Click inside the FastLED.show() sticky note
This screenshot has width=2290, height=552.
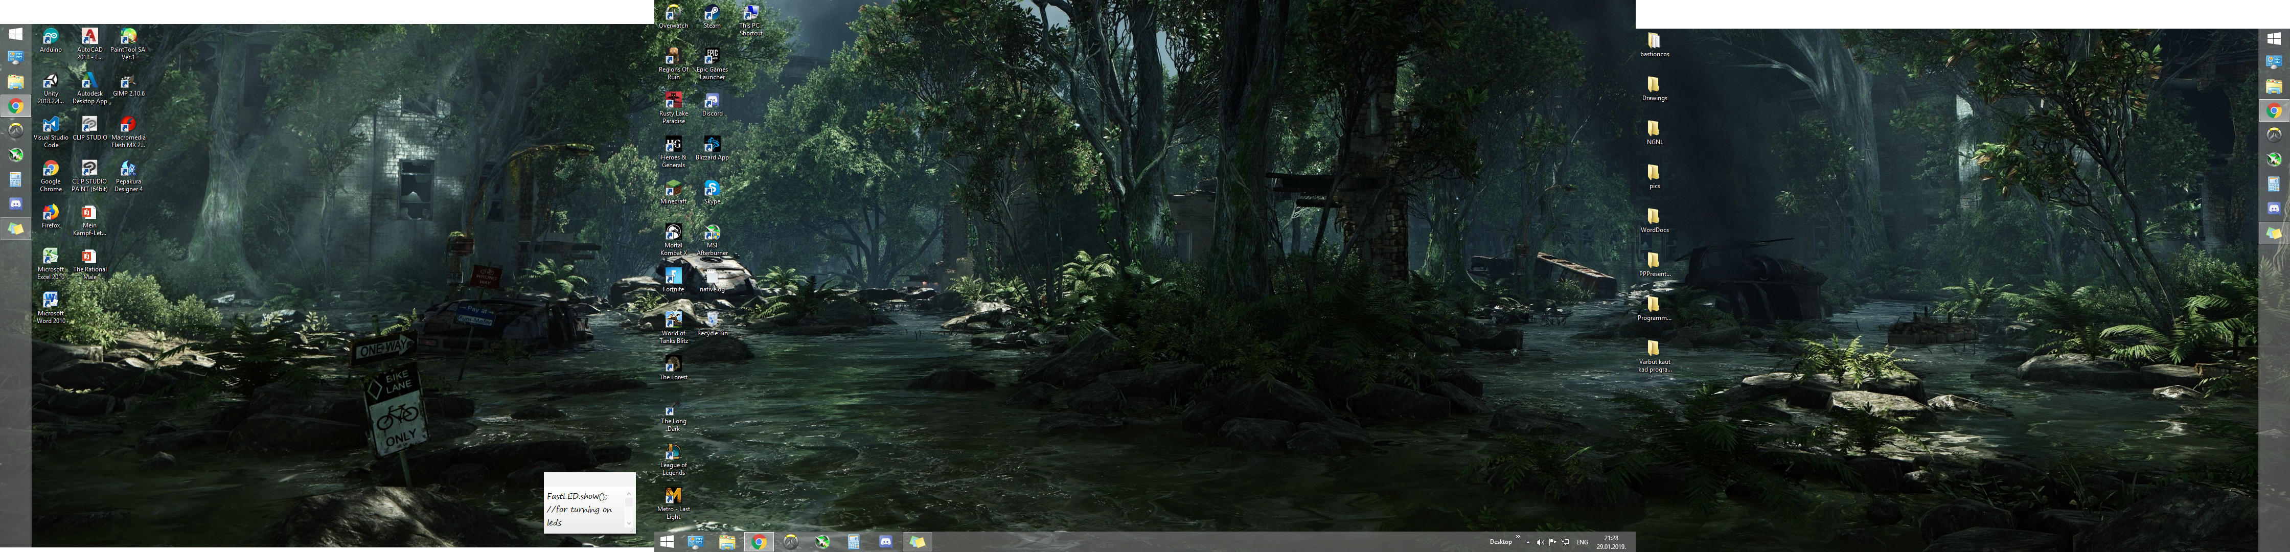tap(585, 509)
